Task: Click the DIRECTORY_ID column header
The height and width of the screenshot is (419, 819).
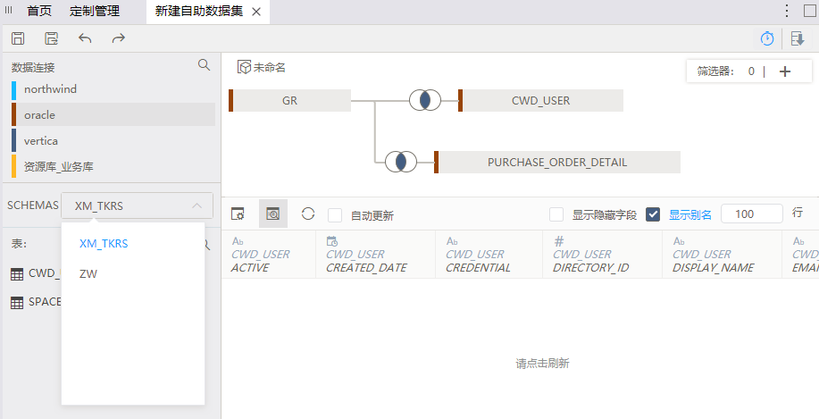Action: 603,255
